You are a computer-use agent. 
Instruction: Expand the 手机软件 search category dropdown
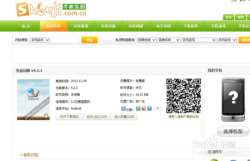[x=39, y=40]
